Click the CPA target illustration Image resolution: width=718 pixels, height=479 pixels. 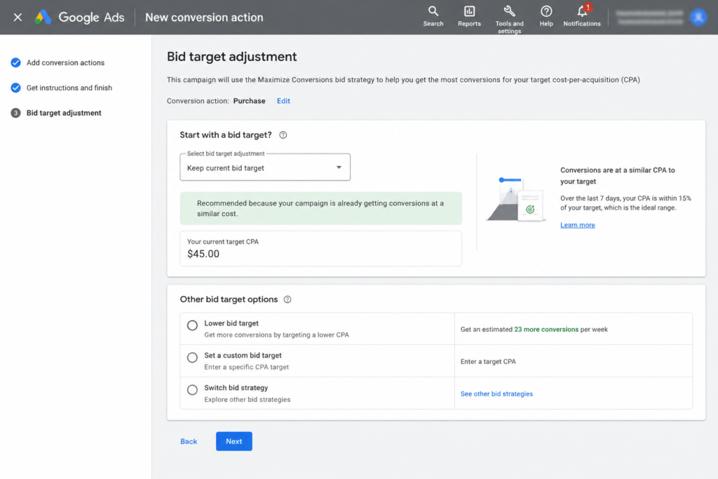coord(515,200)
